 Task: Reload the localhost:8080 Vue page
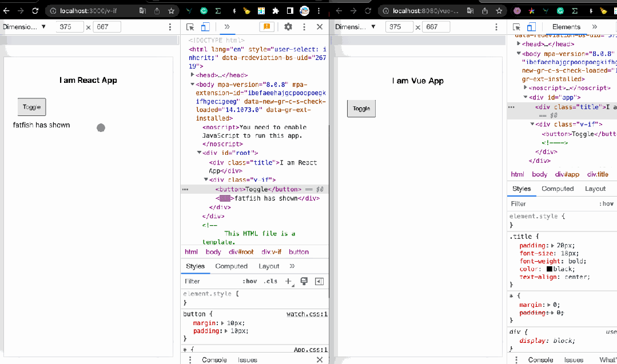368,11
